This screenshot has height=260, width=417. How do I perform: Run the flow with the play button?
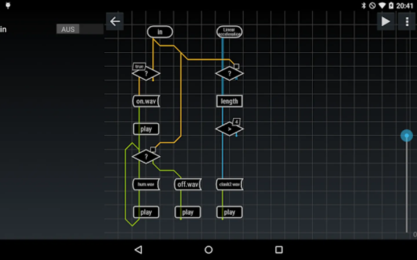[x=385, y=22]
